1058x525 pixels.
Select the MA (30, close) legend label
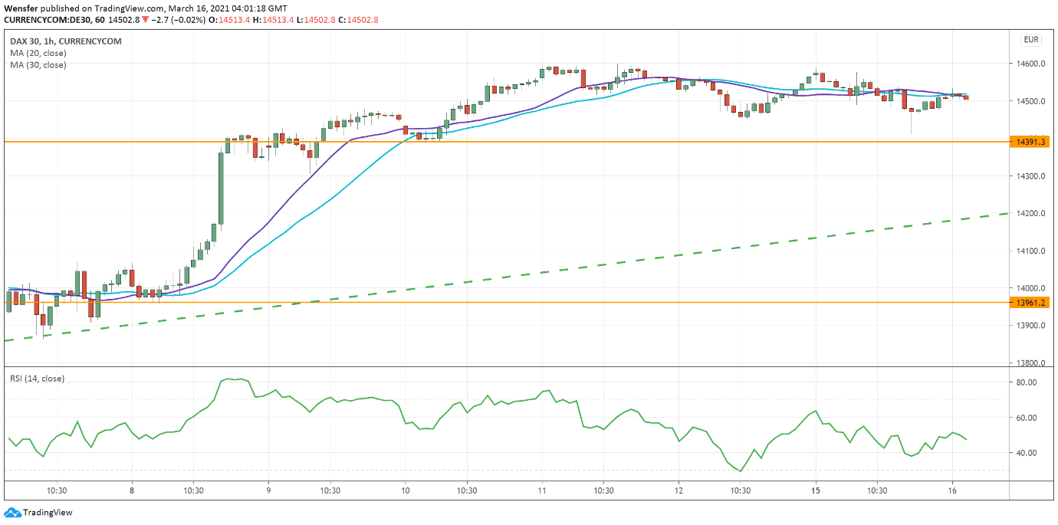(x=38, y=65)
